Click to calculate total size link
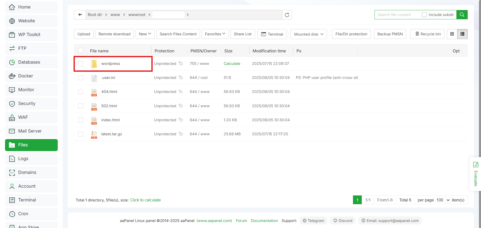481x228 pixels. 145,200
